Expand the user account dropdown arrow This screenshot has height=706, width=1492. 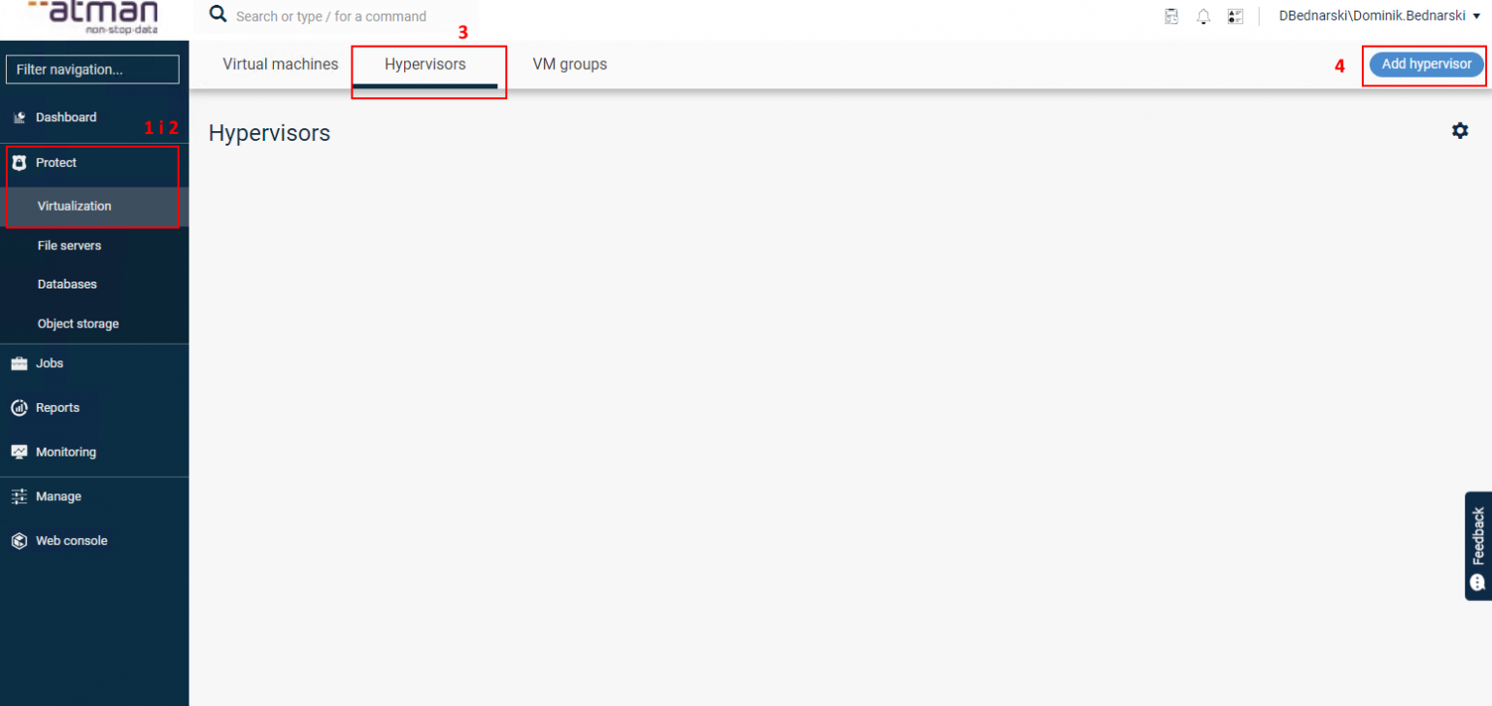[x=1476, y=17]
